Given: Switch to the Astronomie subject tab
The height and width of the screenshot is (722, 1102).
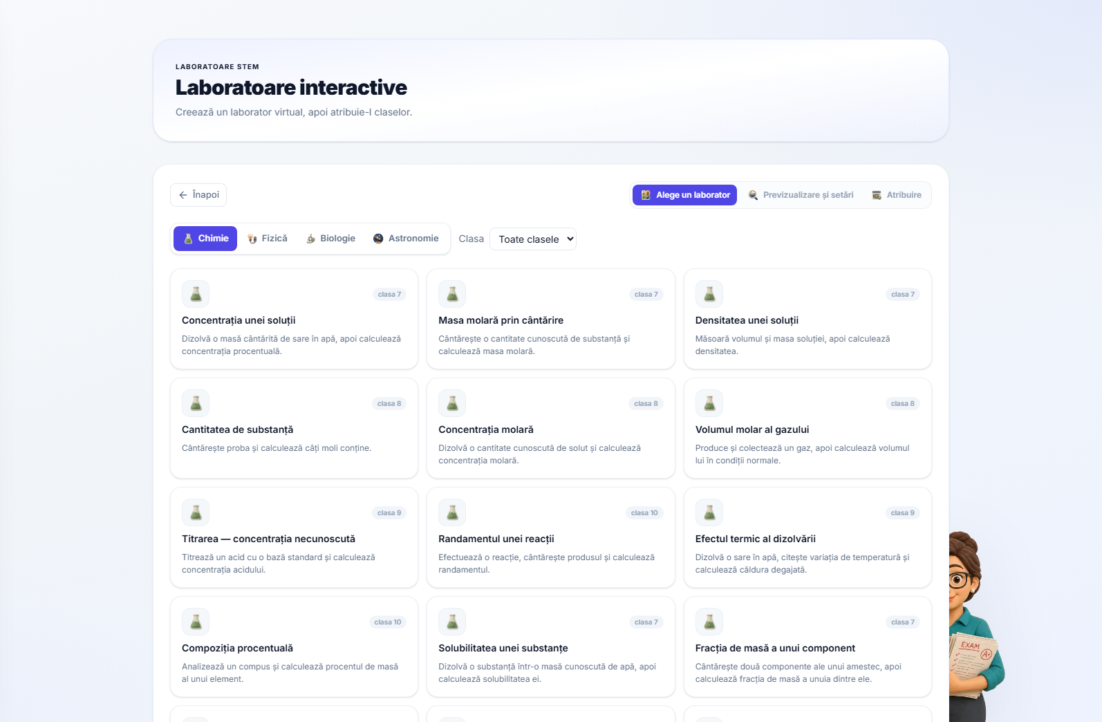Looking at the screenshot, I should [x=406, y=239].
